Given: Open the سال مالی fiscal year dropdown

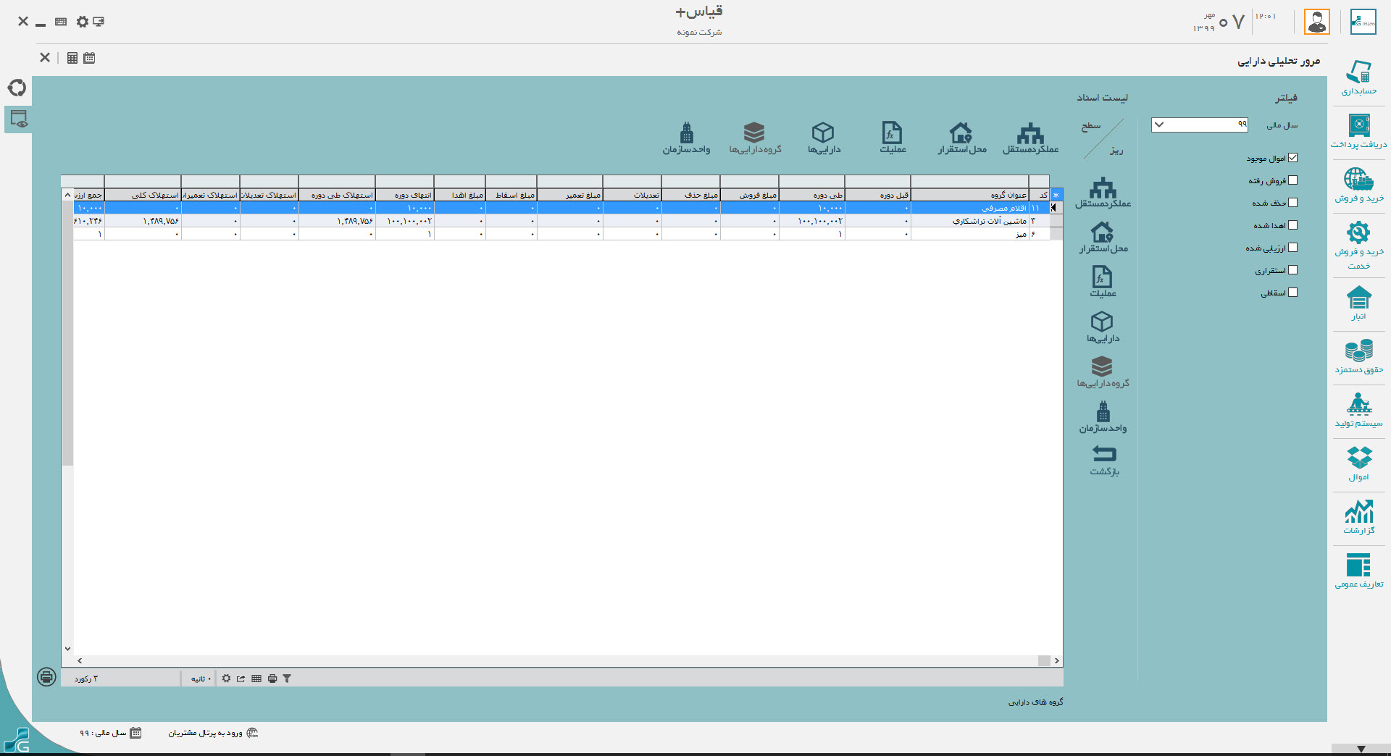Looking at the screenshot, I should [x=1200, y=125].
